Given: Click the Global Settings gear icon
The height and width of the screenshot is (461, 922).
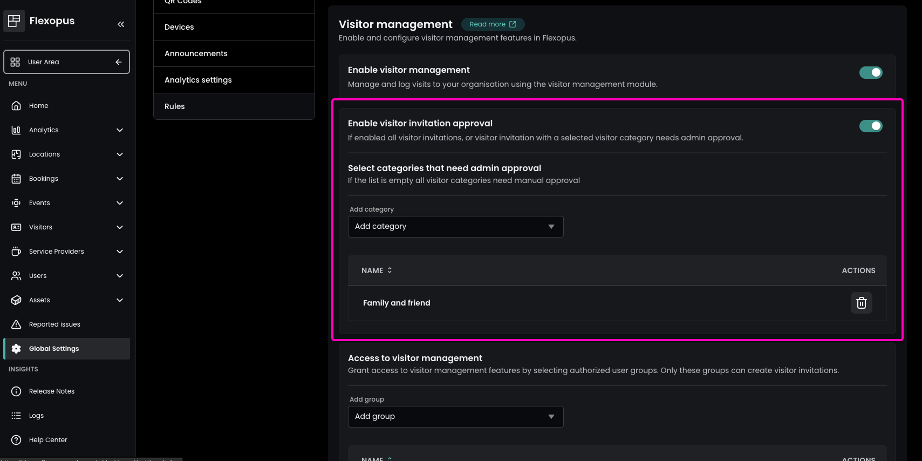Looking at the screenshot, I should click(x=16, y=349).
